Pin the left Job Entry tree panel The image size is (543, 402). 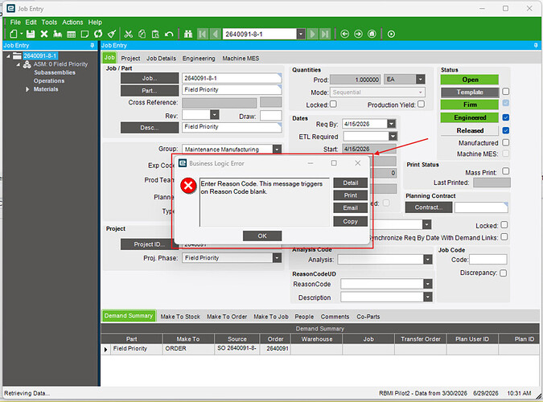[93, 45]
